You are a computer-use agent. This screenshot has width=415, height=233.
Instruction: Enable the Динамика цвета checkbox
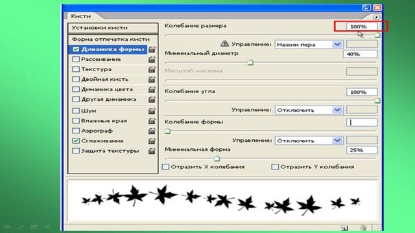point(76,89)
